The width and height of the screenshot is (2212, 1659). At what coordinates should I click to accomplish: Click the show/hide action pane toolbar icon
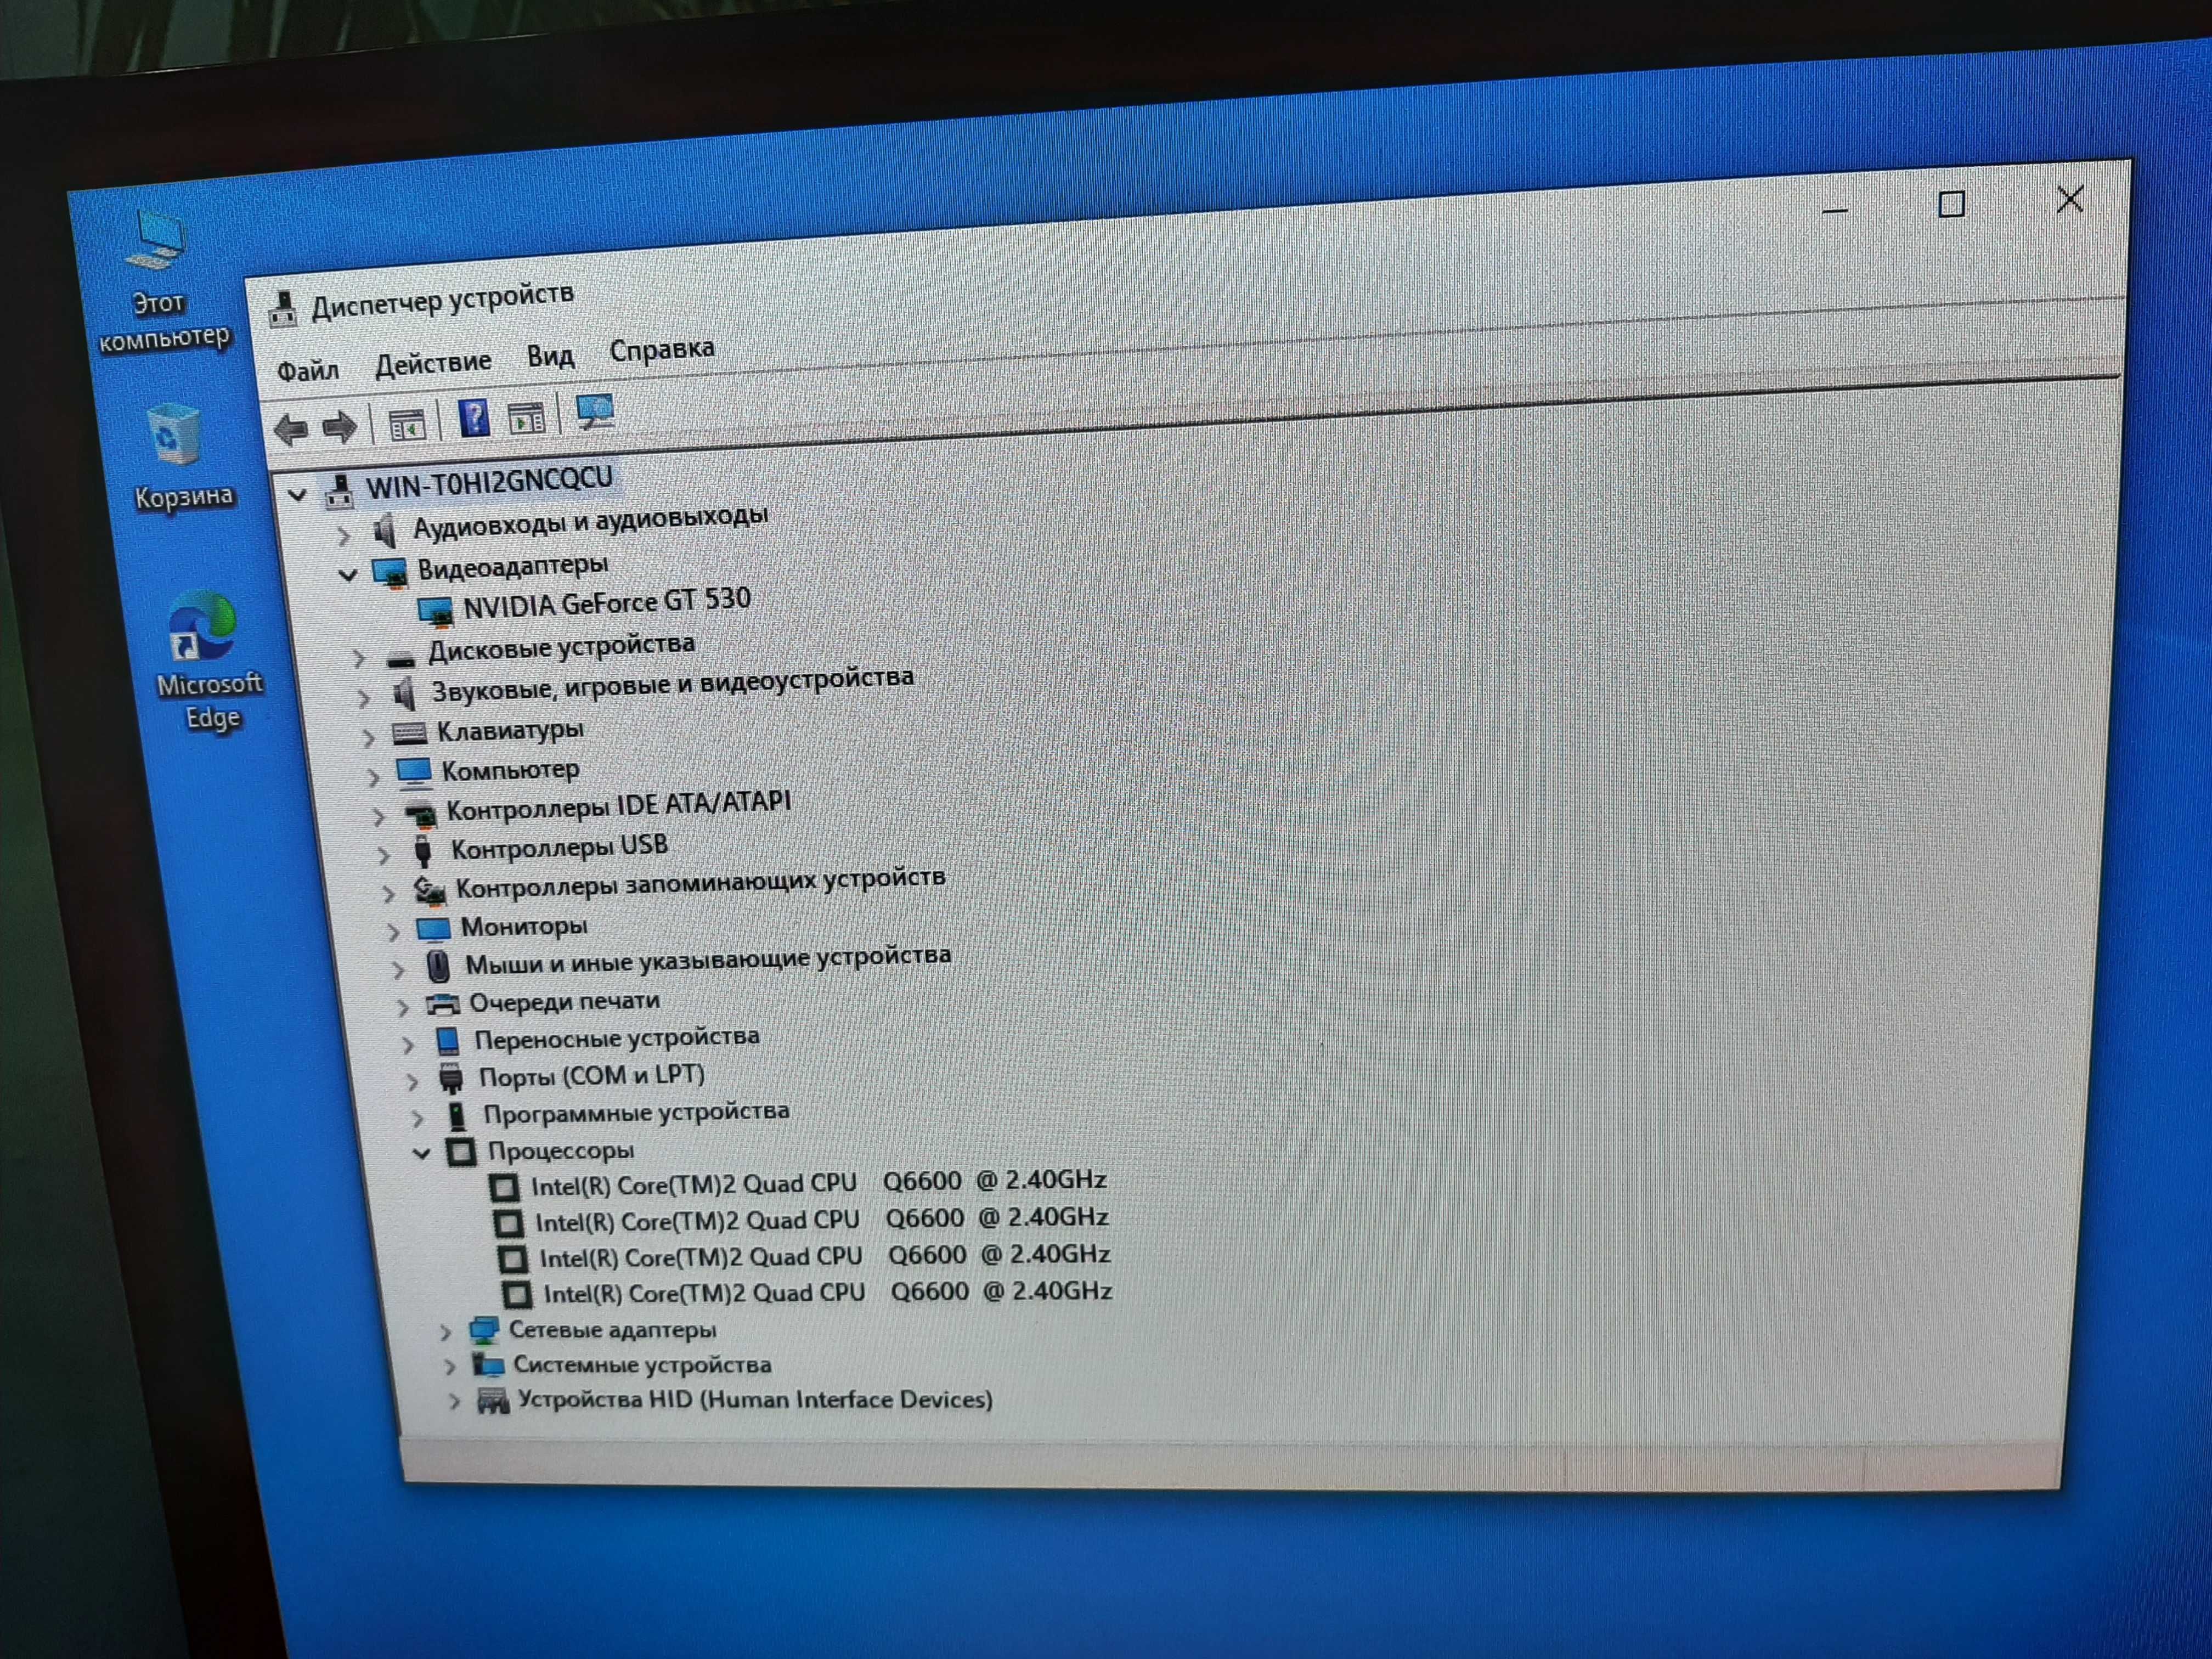click(526, 417)
